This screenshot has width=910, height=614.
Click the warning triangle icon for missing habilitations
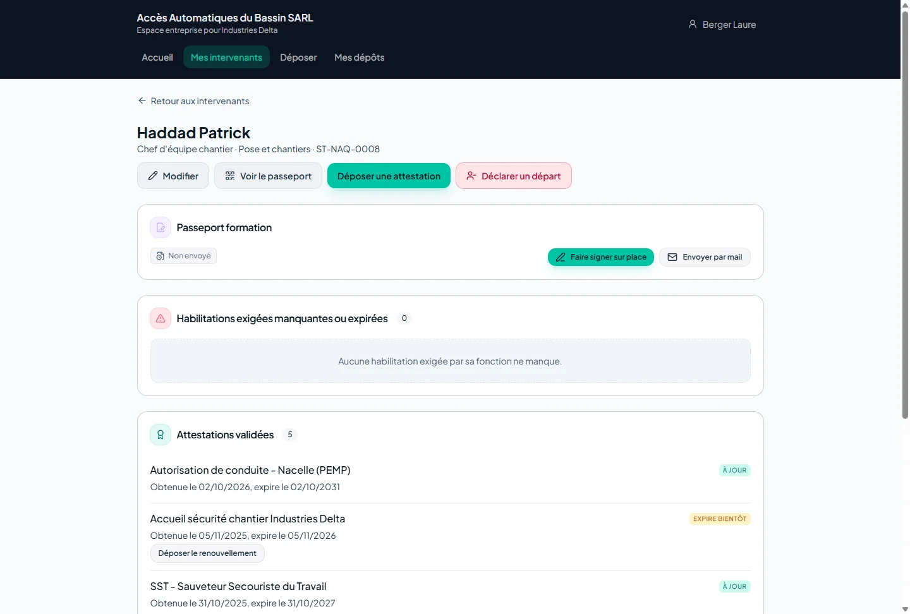tap(161, 318)
